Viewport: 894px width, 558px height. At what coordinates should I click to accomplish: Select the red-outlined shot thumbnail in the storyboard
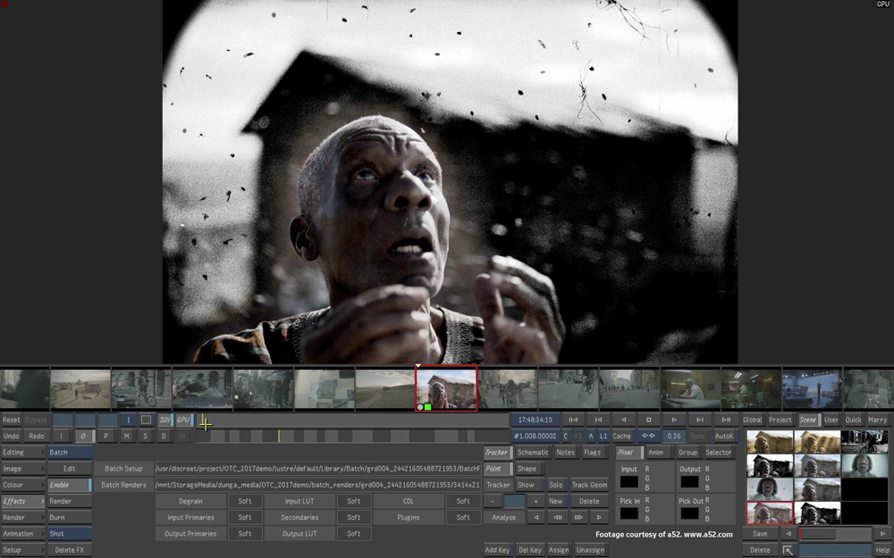[x=446, y=387]
